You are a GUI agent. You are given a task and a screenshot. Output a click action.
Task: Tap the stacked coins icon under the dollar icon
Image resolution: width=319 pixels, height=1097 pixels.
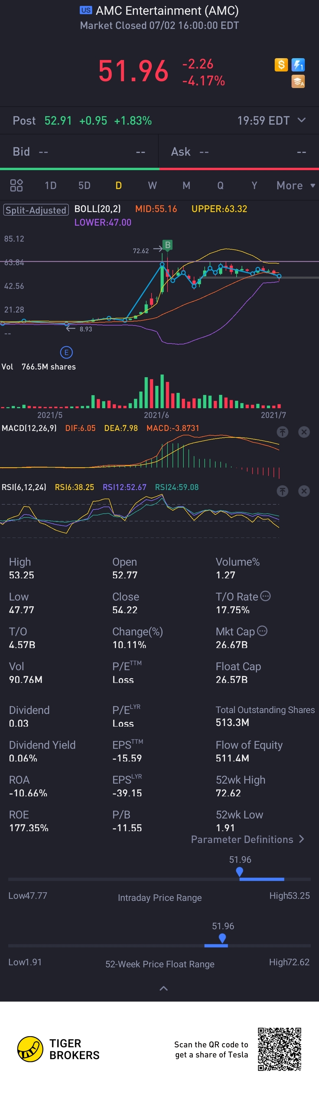coord(298,81)
